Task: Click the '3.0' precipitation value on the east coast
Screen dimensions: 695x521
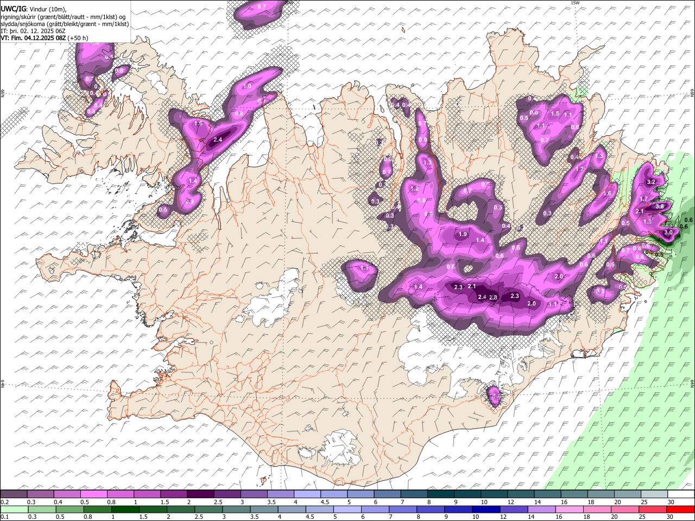Action: [668, 232]
